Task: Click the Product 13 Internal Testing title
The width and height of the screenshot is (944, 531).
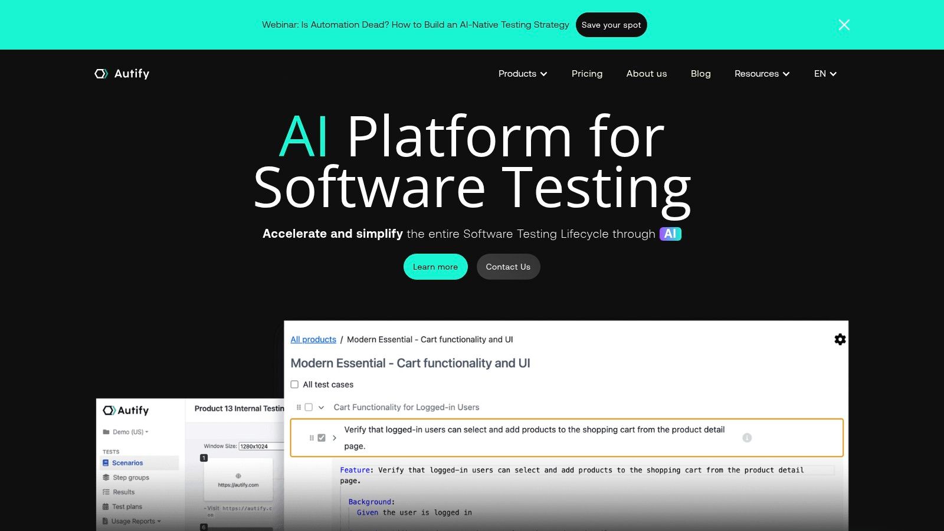Action: [240, 408]
